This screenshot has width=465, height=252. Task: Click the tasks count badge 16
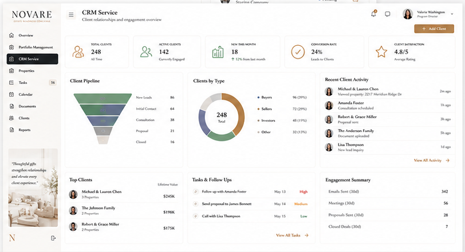(x=53, y=82)
